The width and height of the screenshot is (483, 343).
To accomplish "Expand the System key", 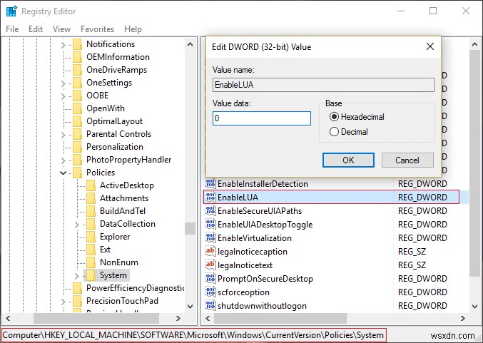I will [x=77, y=276].
